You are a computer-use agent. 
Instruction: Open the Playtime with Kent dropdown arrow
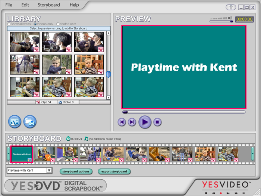pos(49,170)
